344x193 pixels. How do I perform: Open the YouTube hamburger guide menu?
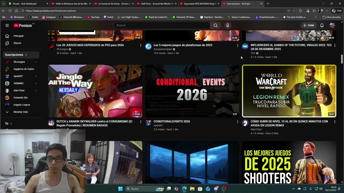point(7,25)
